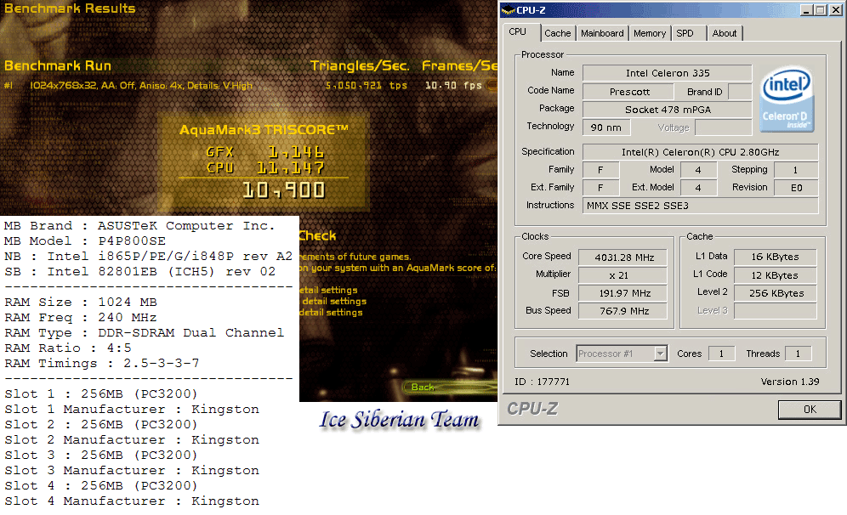The width and height of the screenshot is (847, 515).
Task: Click the processor Name field Intel Celeron 335
Action: pyautogui.click(x=667, y=73)
